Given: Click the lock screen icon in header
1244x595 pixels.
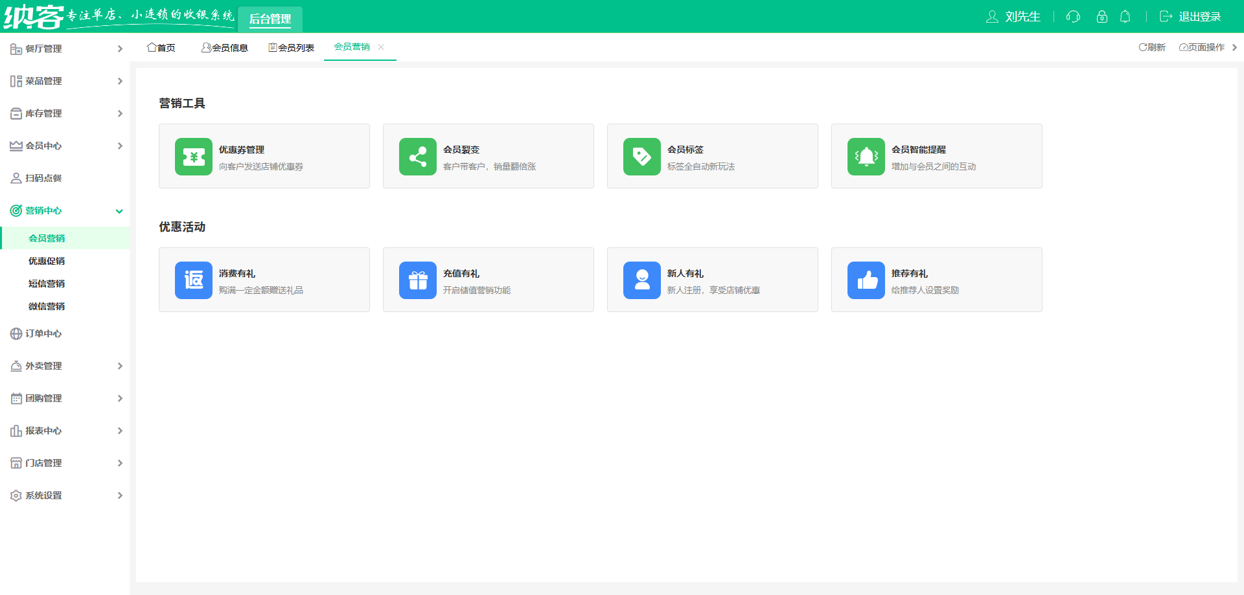Looking at the screenshot, I should 1101,17.
